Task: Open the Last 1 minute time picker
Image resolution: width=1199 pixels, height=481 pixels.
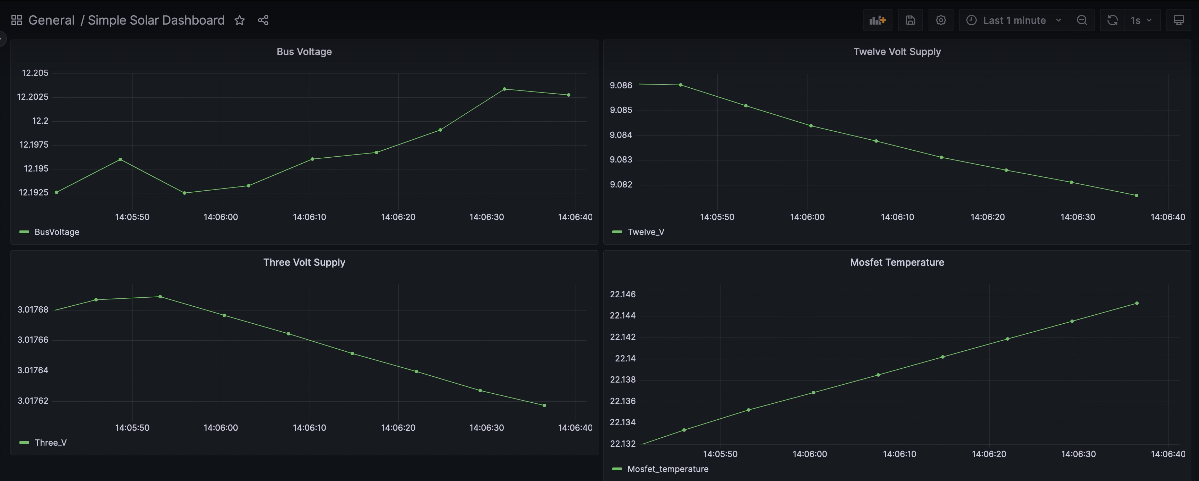Action: (1014, 20)
